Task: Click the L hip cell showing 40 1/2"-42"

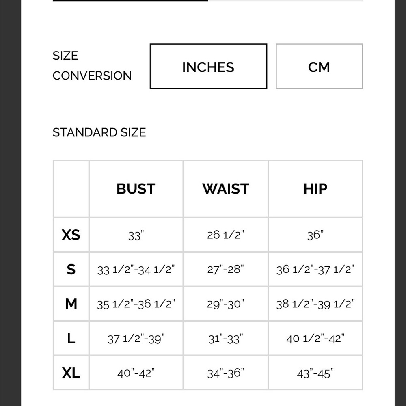Action: click(x=315, y=338)
